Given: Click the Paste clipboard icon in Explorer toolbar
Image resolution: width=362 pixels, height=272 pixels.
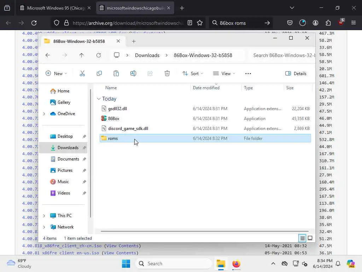Looking at the screenshot, I should tap(116, 74).
